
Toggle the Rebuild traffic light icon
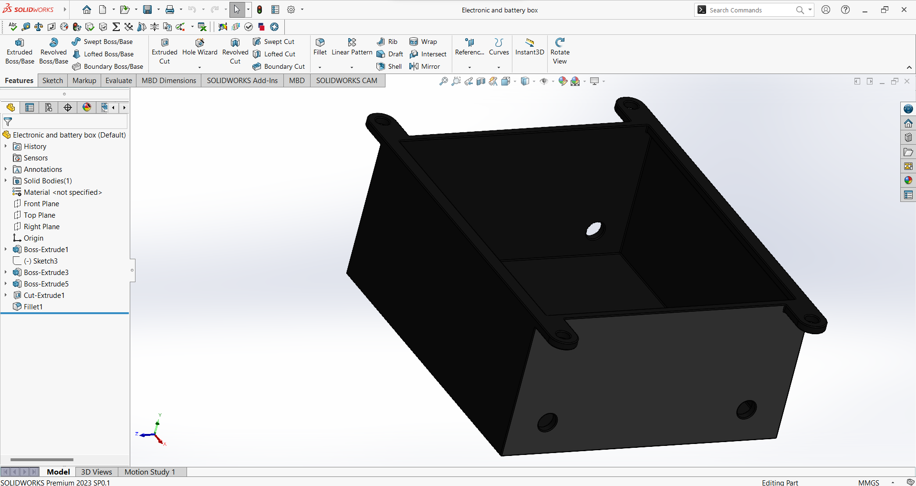coord(260,10)
